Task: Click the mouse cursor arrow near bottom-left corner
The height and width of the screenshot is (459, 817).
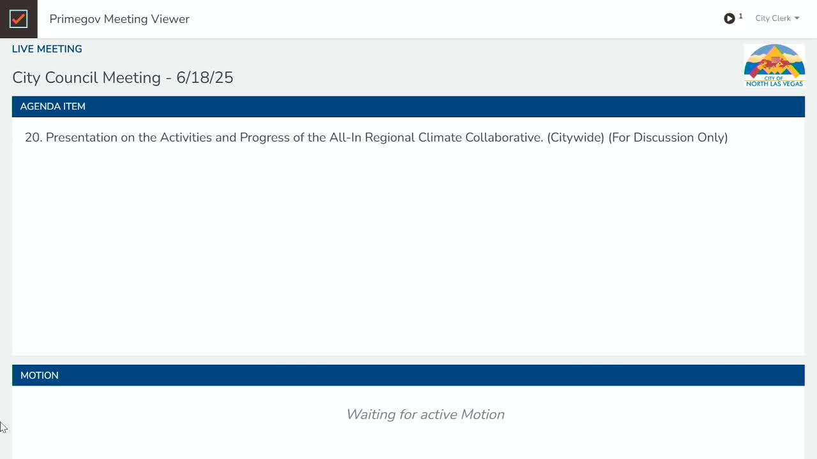Action: pos(3,427)
